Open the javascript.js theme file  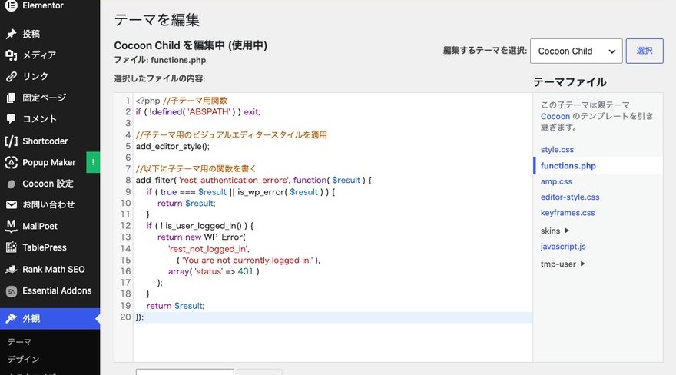[563, 247]
